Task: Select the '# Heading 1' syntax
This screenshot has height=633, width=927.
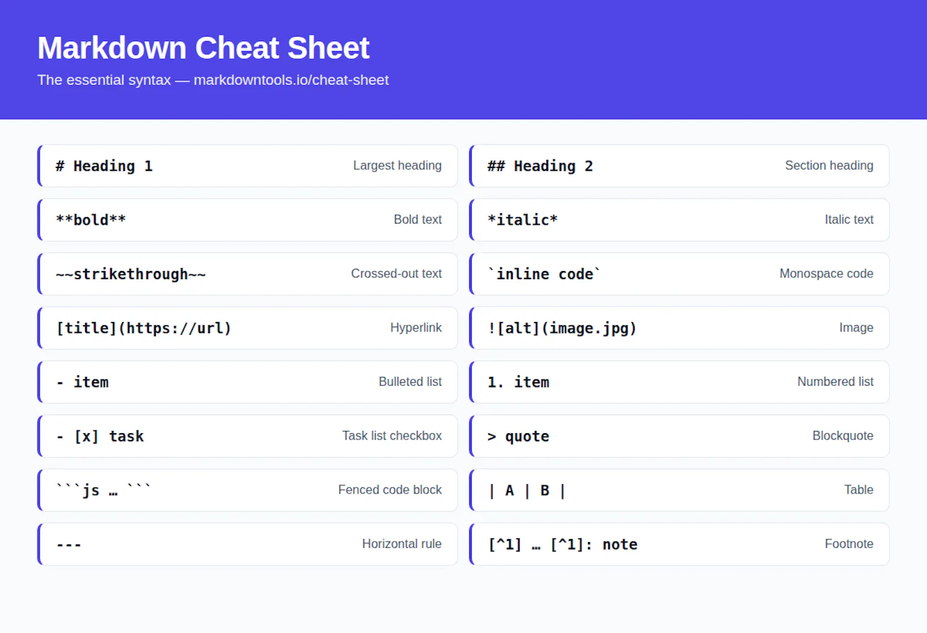Action: (x=104, y=166)
